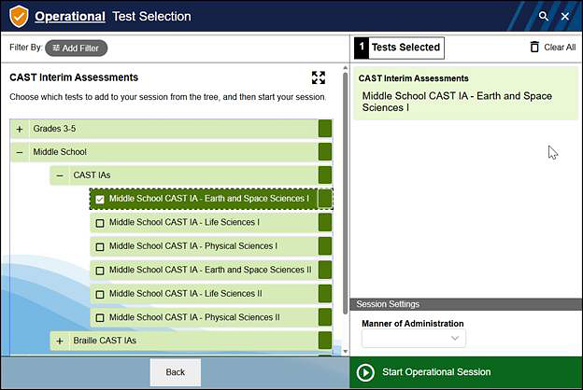The height and width of the screenshot is (390, 583).
Task: Collapse the Middle School node
Action: [x=20, y=152]
